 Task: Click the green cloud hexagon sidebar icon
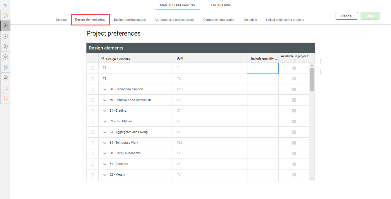[5, 15]
